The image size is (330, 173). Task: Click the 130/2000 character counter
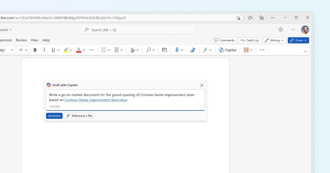point(54,107)
